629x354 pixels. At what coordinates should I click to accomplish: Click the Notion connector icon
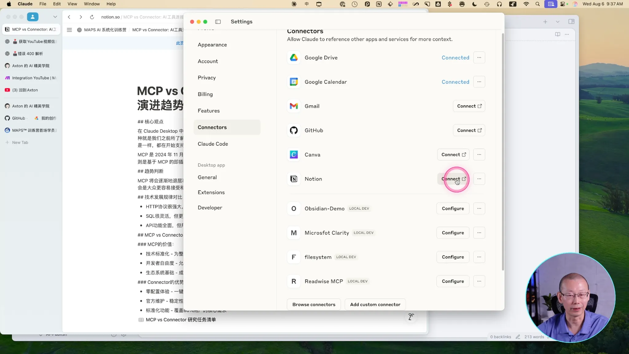(x=294, y=179)
